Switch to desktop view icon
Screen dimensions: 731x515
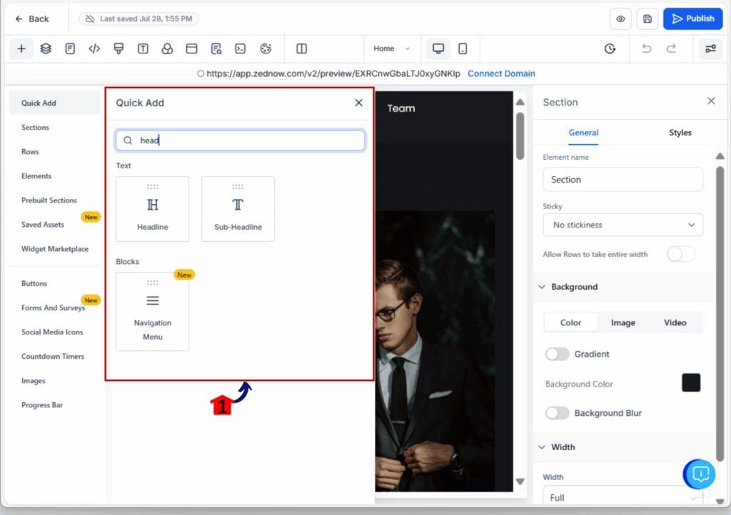pos(438,49)
